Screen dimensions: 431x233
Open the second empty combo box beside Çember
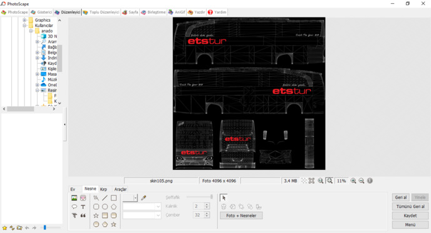[142, 216]
